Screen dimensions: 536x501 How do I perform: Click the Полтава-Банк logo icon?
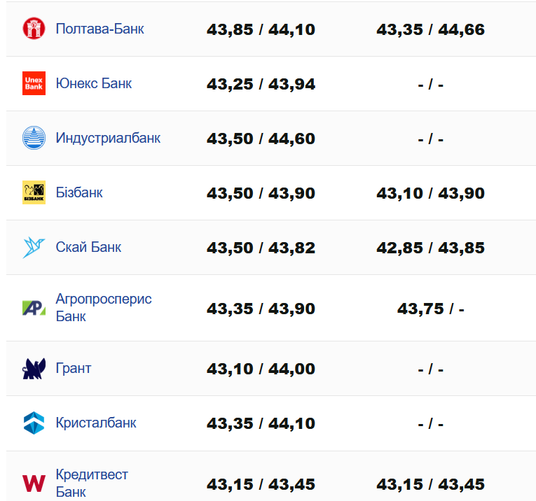click(x=34, y=29)
